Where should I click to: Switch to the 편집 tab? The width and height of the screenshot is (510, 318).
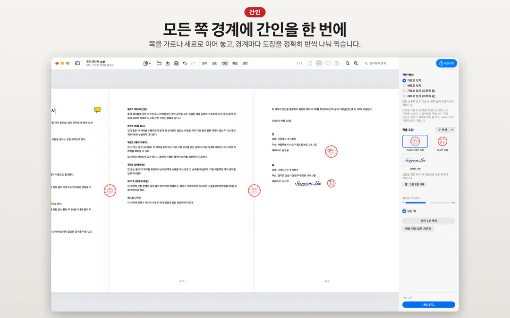point(235,63)
